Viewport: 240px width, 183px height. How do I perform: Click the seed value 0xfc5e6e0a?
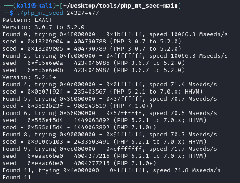pos(45,63)
